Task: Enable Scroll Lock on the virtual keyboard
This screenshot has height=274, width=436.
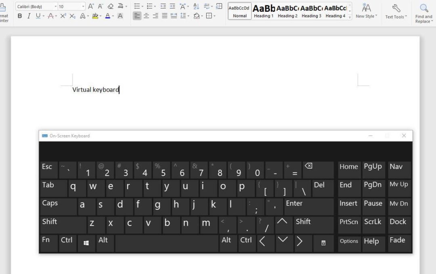Action: point(373,222)
